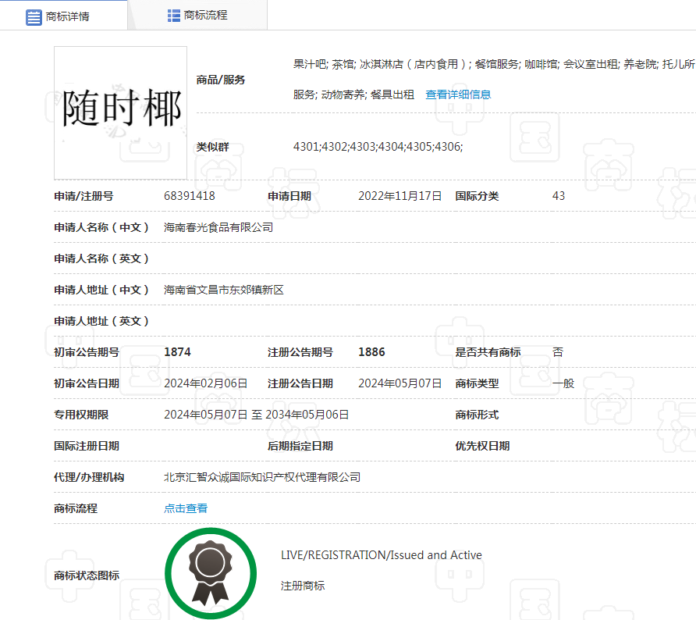696x620 pixels.
Task: Click the 优先权日期 label
Action: point(482,446)
